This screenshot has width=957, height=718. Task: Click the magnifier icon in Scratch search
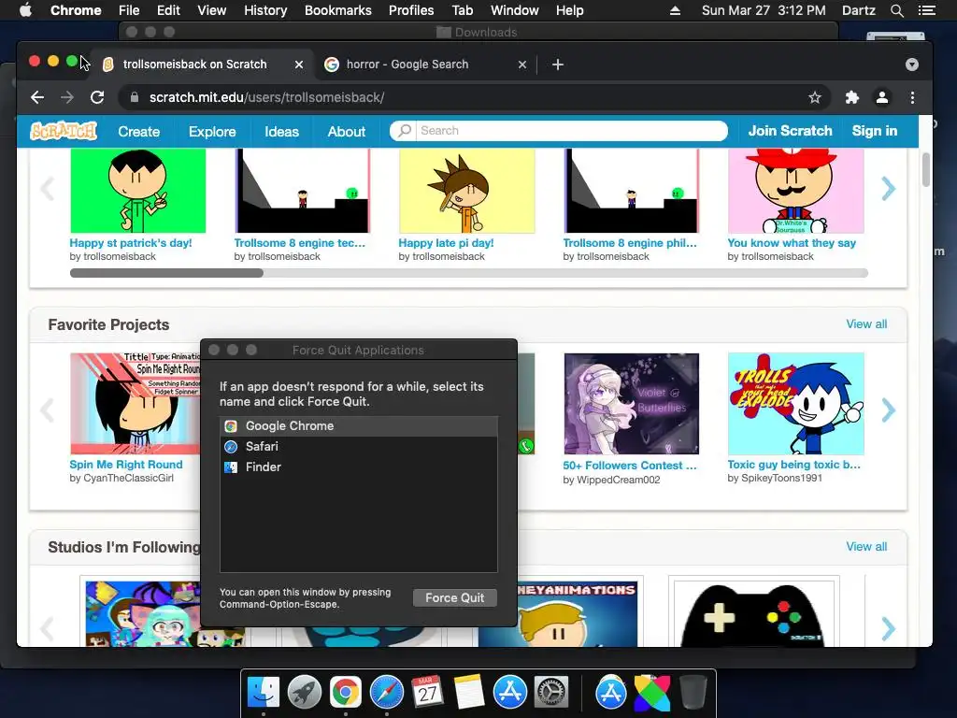pos(404,130)
